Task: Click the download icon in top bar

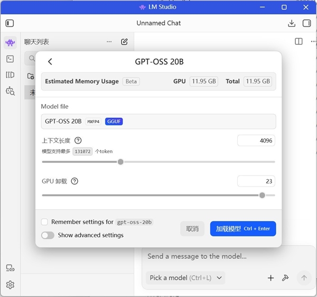Action: [292, 23]
